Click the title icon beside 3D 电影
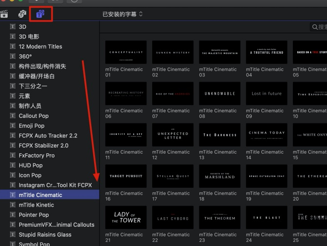 click(x=12, y=37)
